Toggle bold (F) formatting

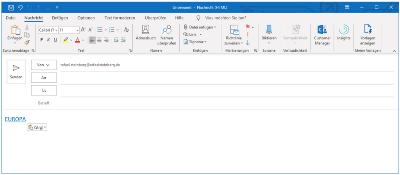[41, 40]
